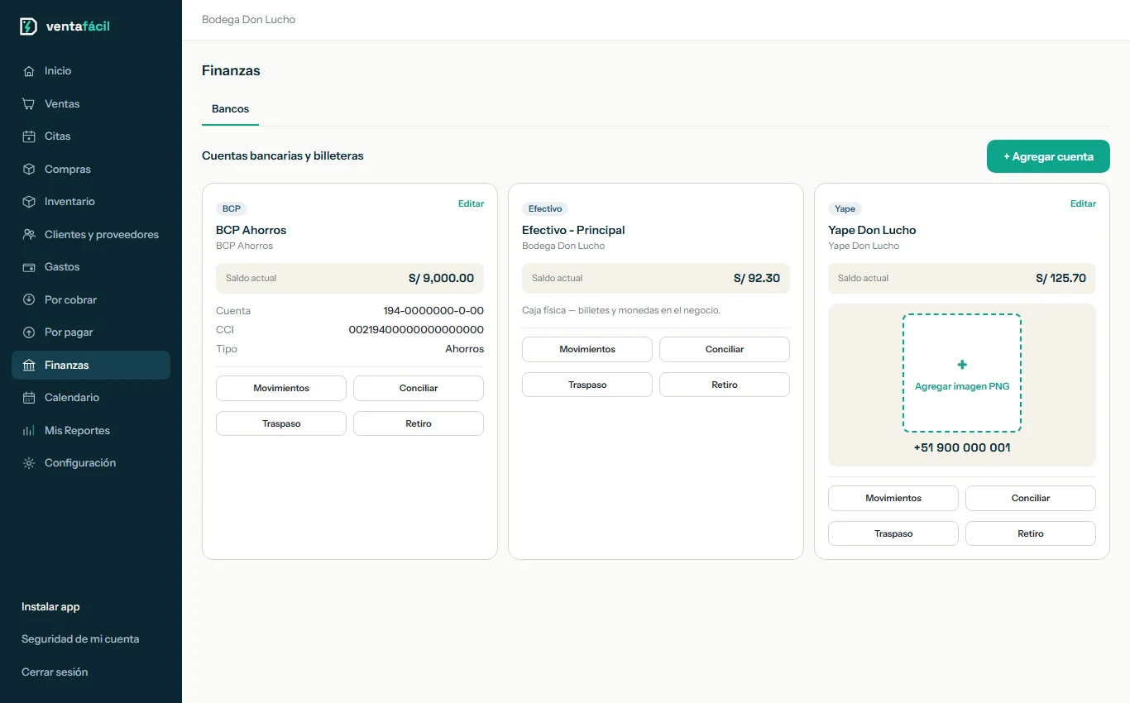This screenshot has height=703, width=1130.
Task: Click Conciliar on Efectivo - Principal card
Action: point(725,349)
